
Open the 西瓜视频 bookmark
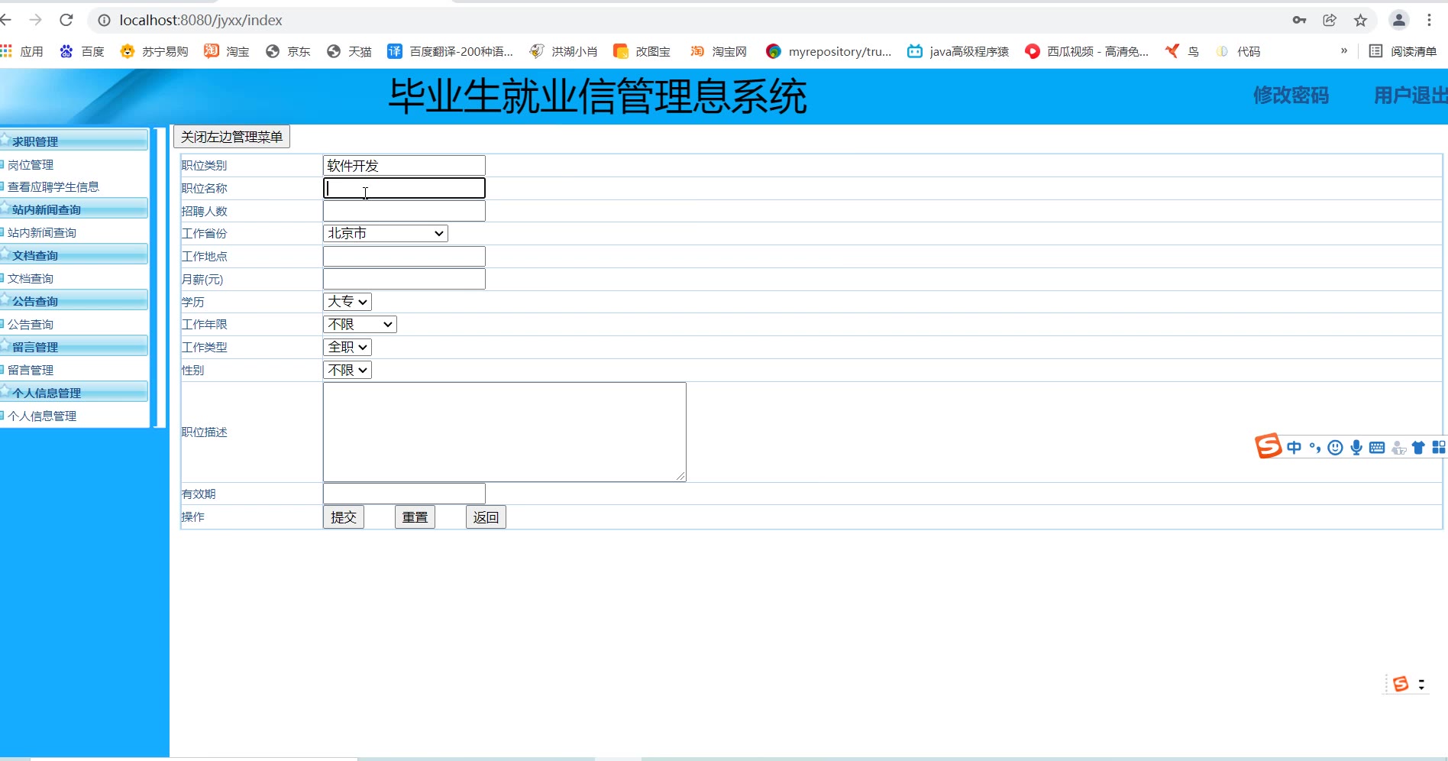click(x=1087, y=51)
